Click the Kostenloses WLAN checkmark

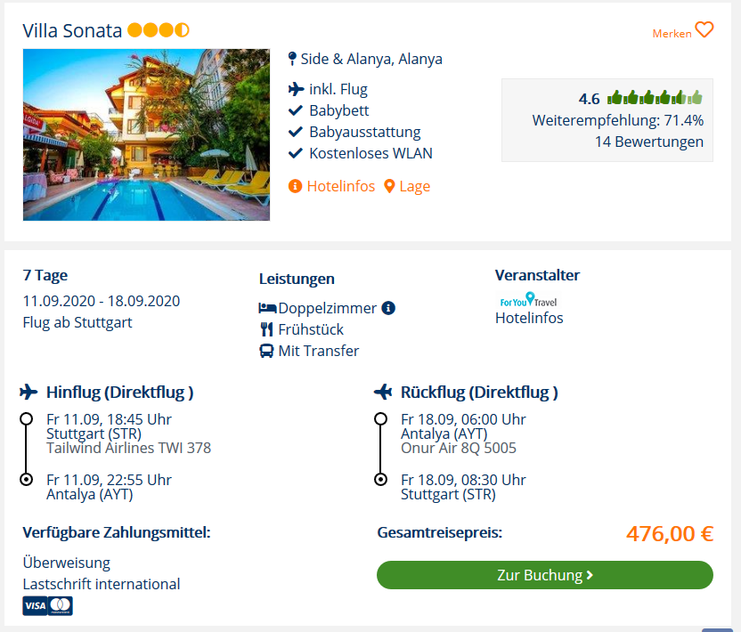[x=296, y=153]
